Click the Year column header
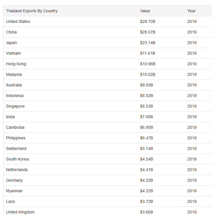 click(191, 11)
